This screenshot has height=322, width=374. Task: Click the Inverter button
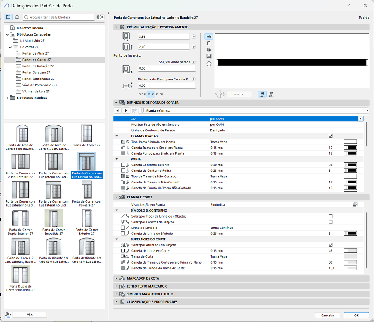pos(239,94)
